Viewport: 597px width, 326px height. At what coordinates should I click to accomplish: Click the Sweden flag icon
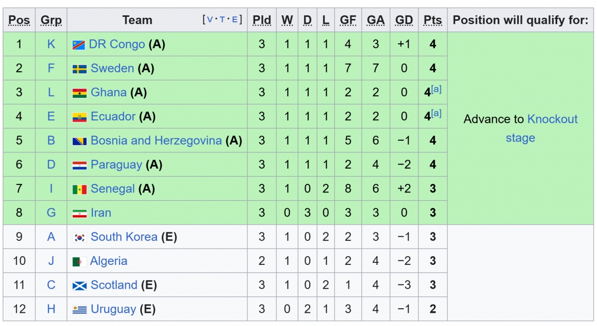(80, 69)
